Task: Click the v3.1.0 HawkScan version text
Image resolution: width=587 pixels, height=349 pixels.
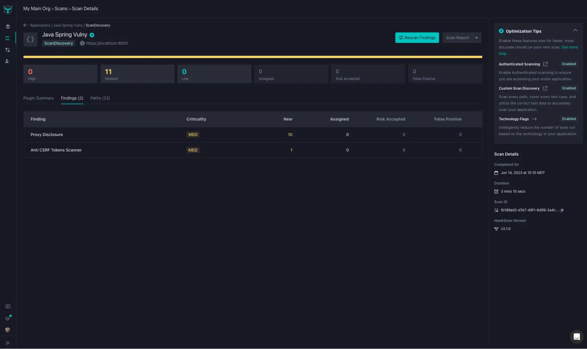Action: click(506, 229)
